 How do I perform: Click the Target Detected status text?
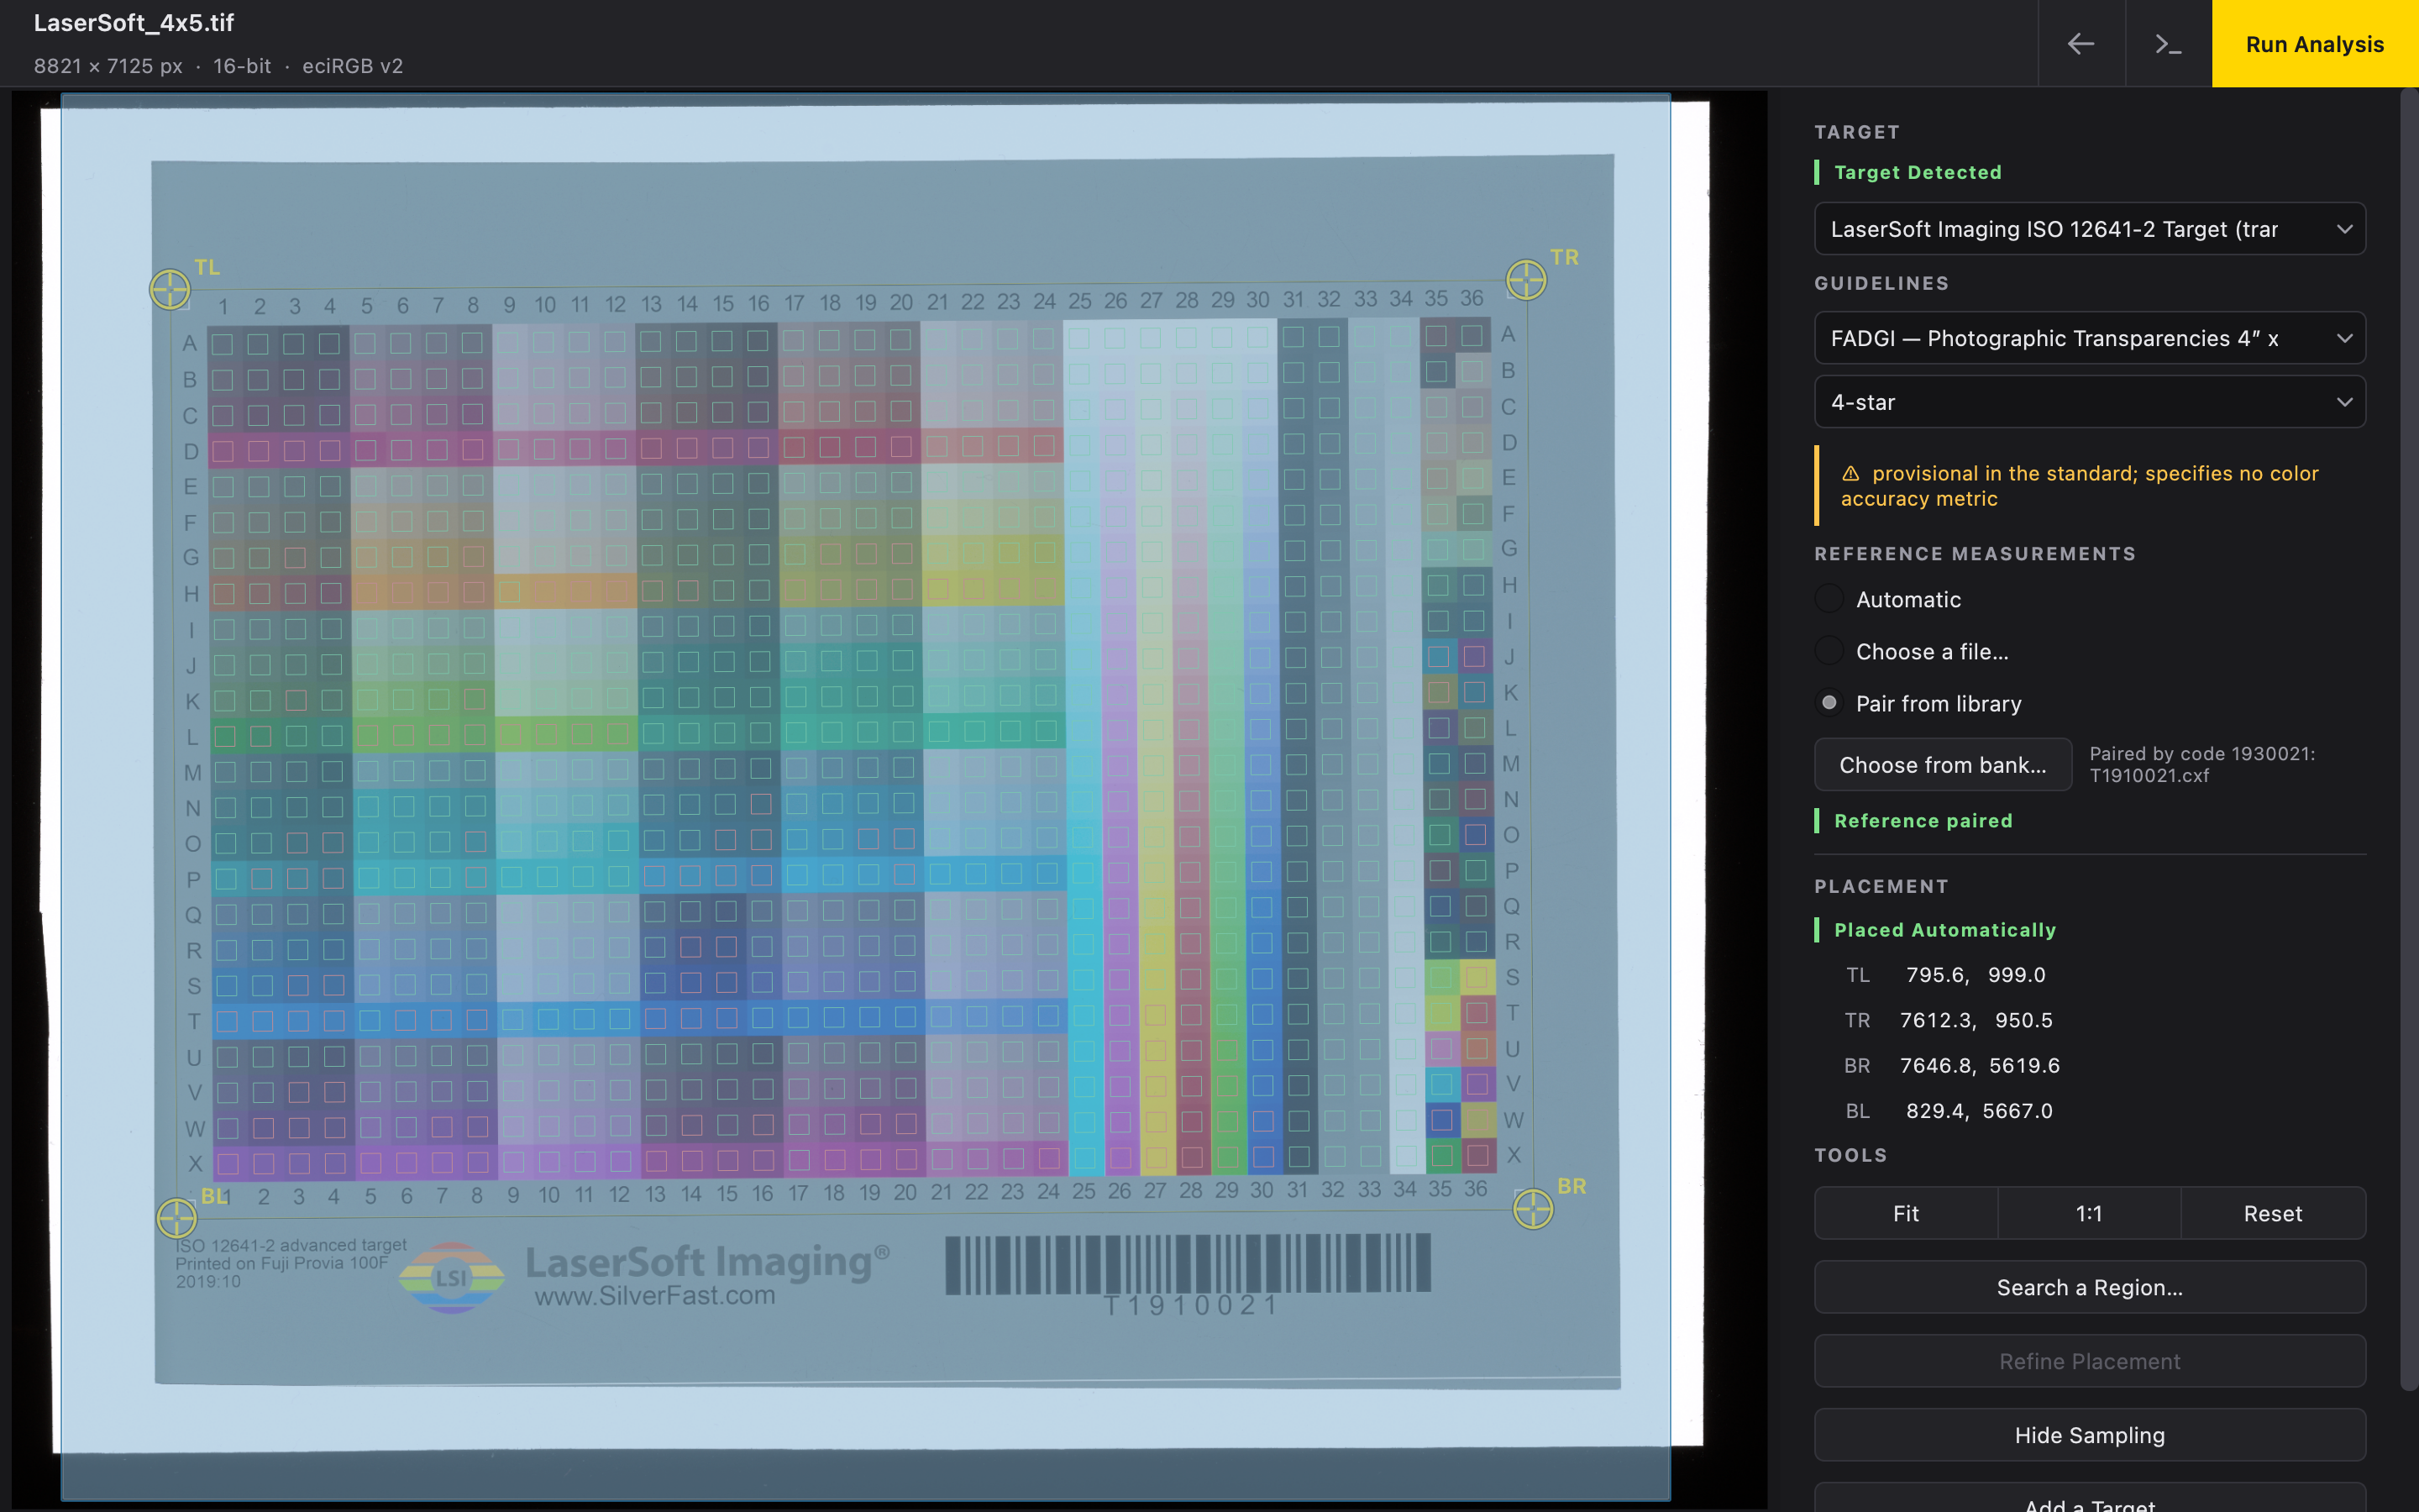[1918, 172]
